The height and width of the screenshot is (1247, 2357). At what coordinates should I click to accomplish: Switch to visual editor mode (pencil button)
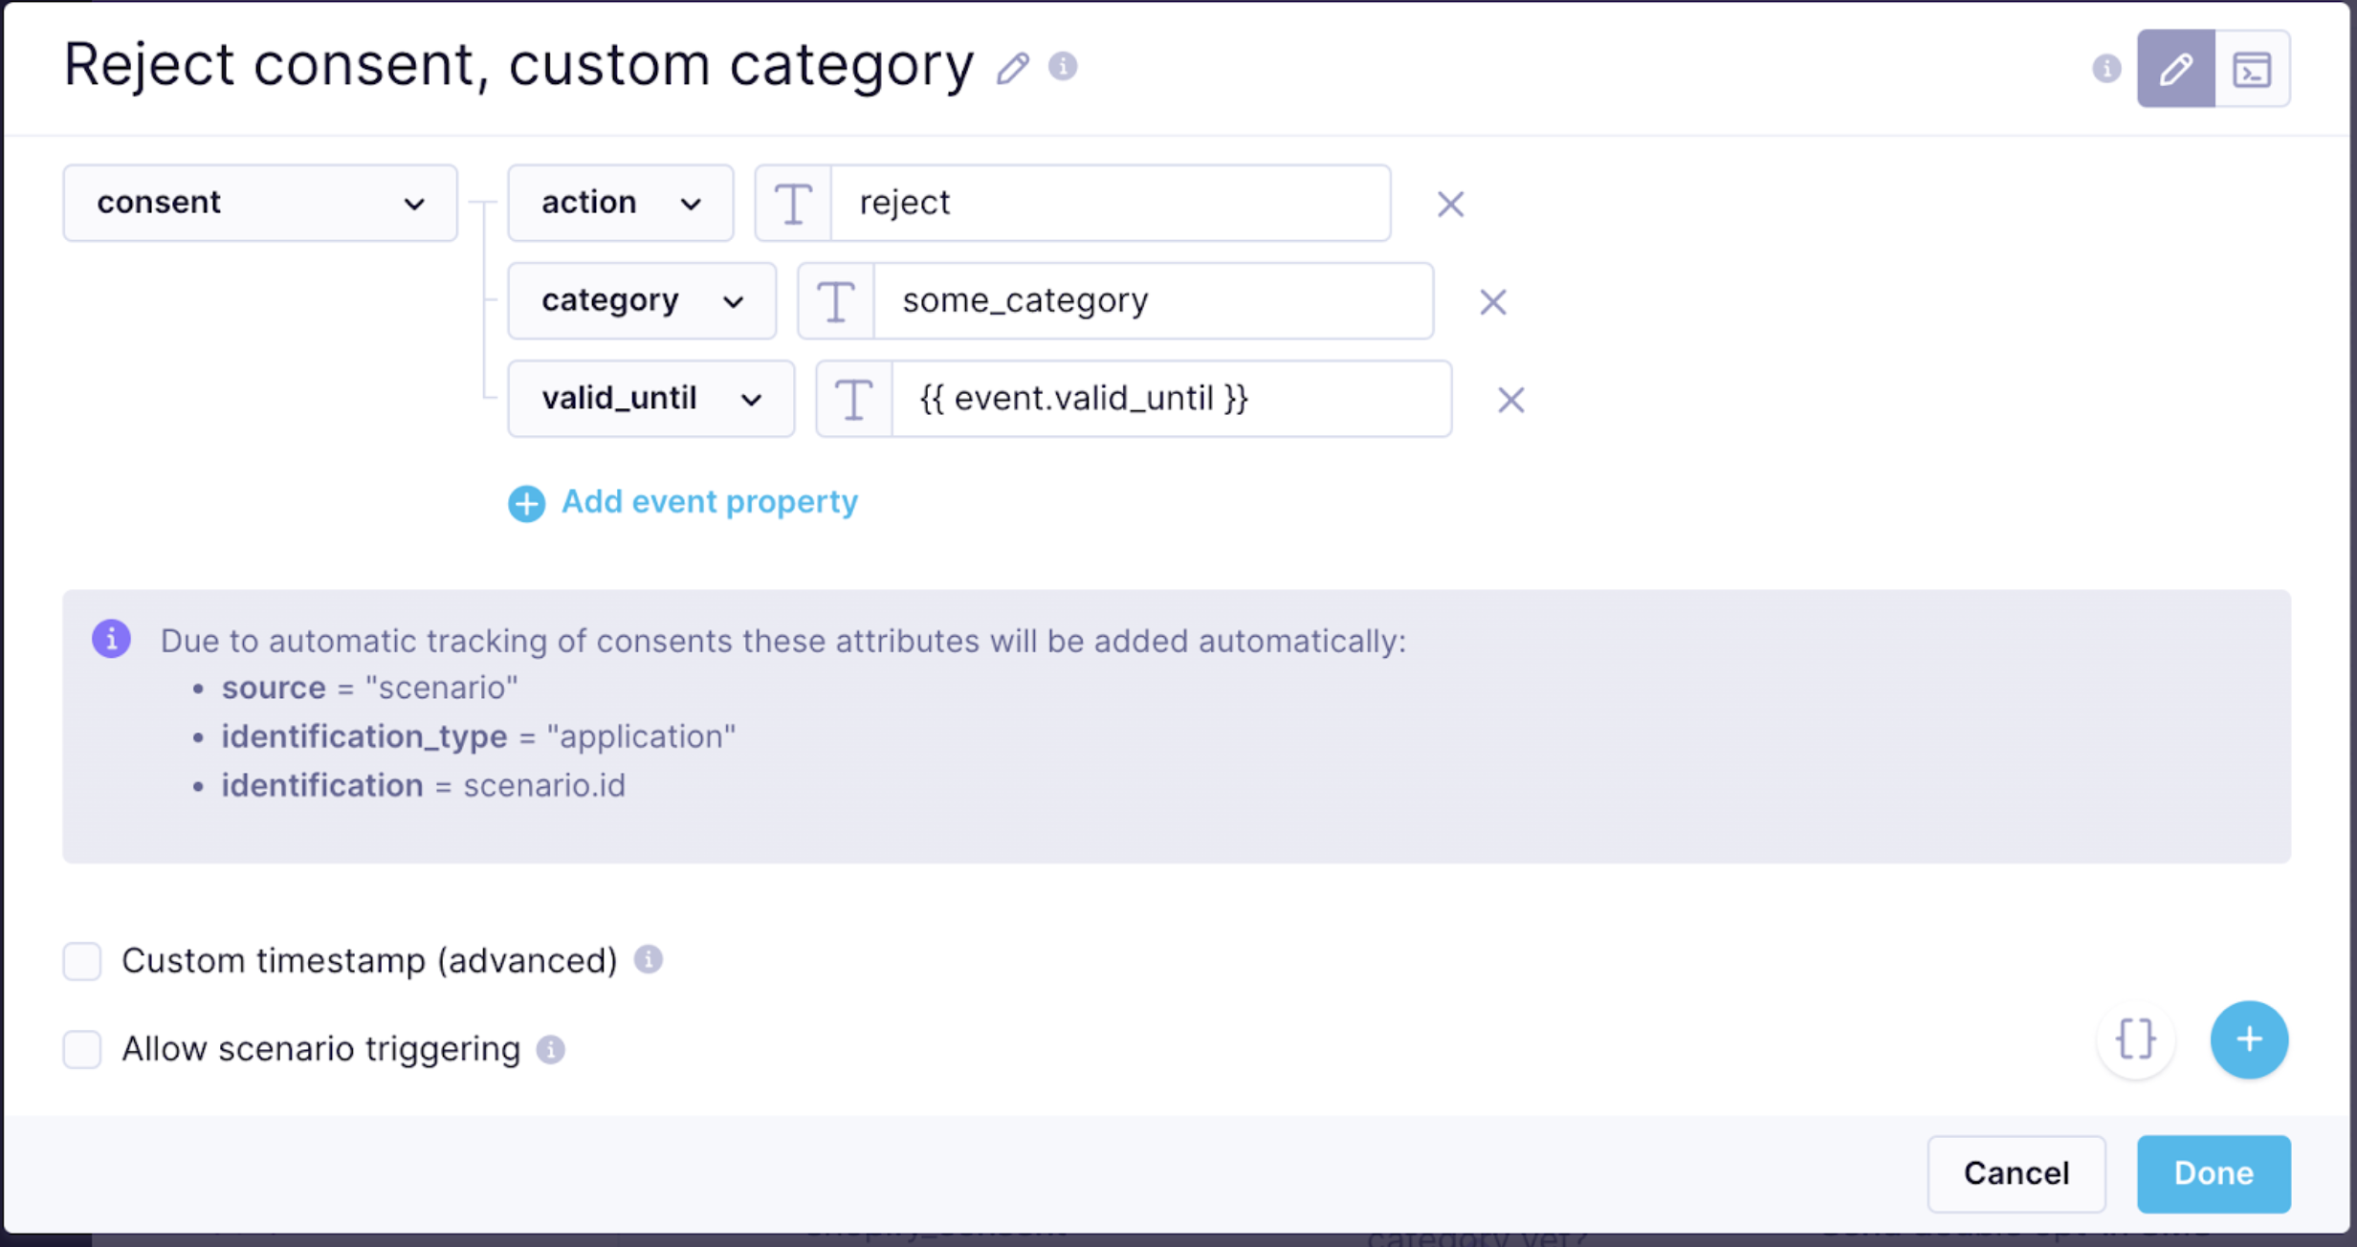click(2175, 69)
